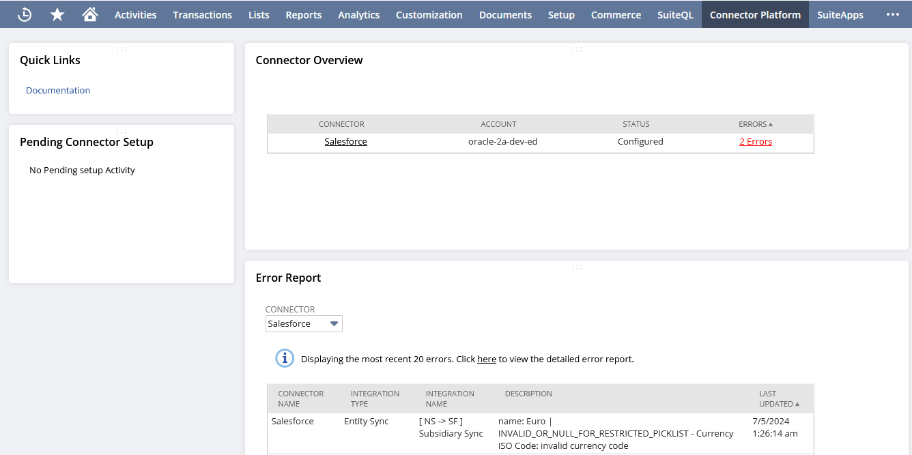
Task: Click here to view detailed error report
Action: pyautogui.click(x=487, y=359)
